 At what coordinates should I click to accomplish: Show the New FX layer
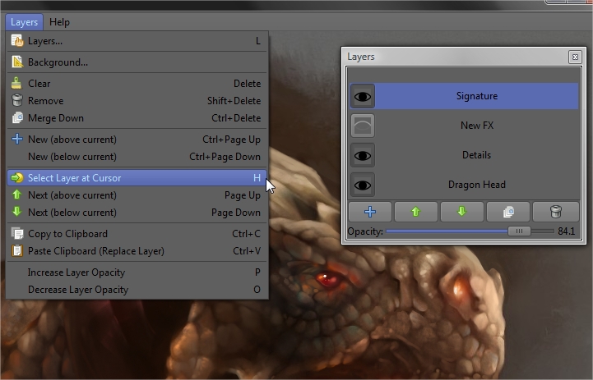point(363,126)
